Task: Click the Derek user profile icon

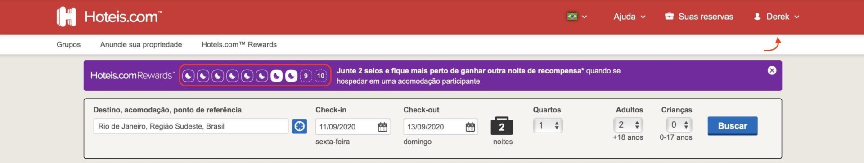Action: 757,17
